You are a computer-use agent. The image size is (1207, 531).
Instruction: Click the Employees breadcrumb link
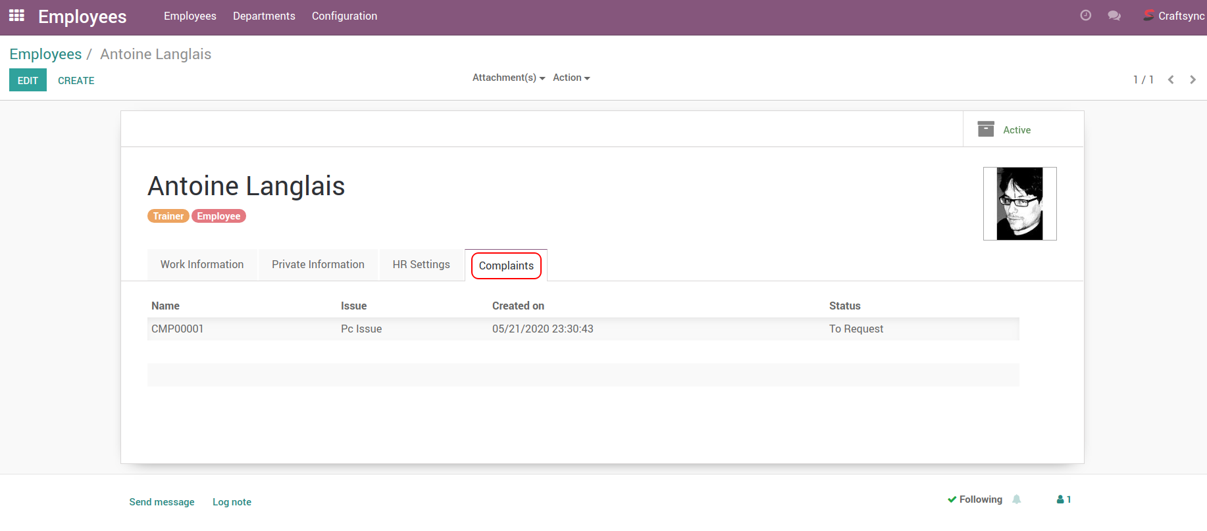tap(45, 54)
